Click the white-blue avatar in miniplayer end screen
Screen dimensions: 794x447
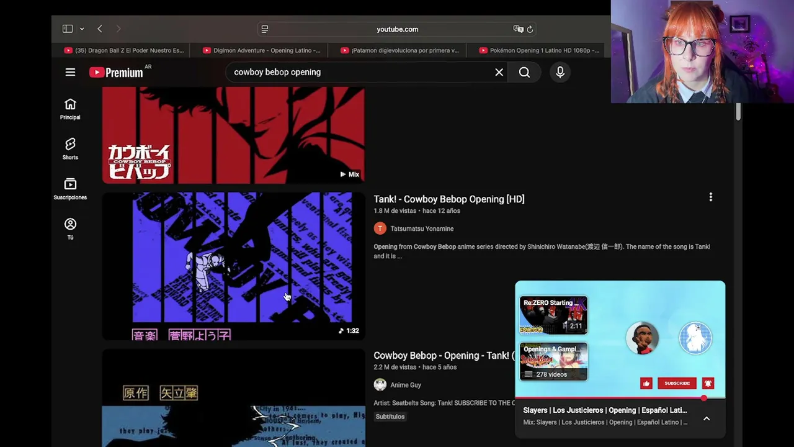[695, 338]
